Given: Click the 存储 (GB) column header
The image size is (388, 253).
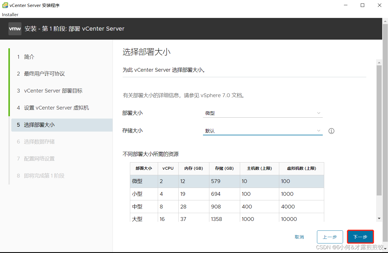Looking at the screenshot, I should (x=224, y=168).
